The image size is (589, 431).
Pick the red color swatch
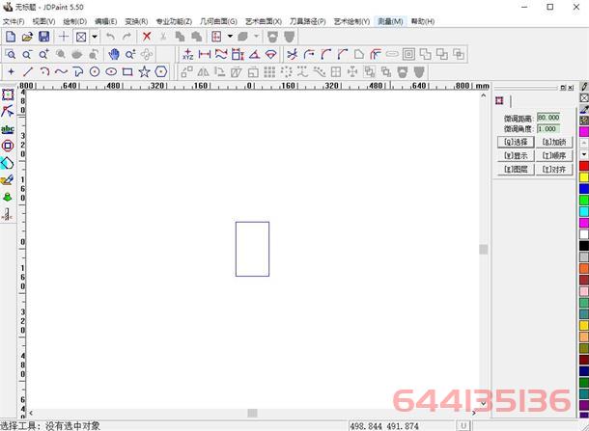(583, 166)
